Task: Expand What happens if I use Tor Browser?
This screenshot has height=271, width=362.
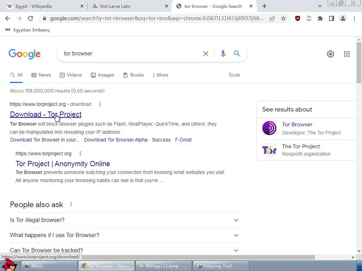Action: tap(125, 235)
